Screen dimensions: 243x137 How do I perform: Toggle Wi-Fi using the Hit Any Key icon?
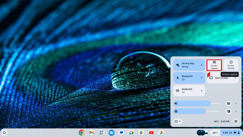click(178, 65)
